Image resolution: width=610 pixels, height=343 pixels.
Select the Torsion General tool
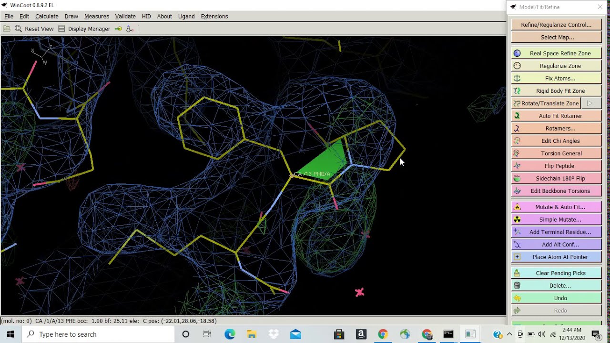556,153
